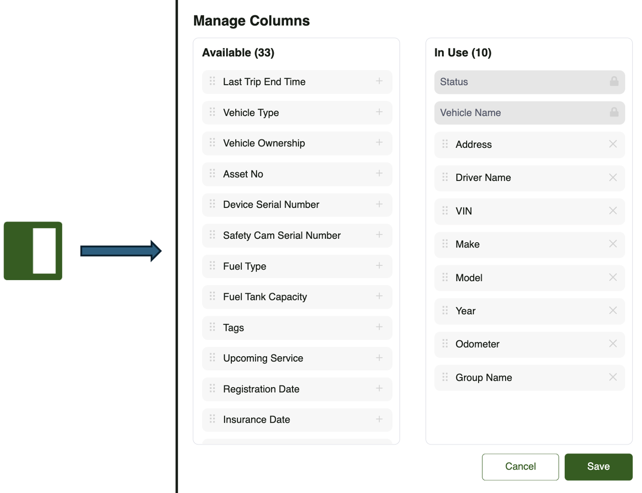Add Device Serial Number to In Use

point(379,205)
